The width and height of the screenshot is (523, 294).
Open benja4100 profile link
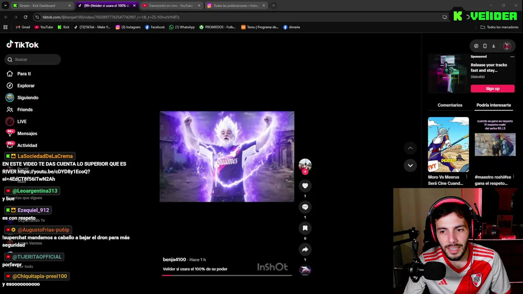tap(174, 260)
